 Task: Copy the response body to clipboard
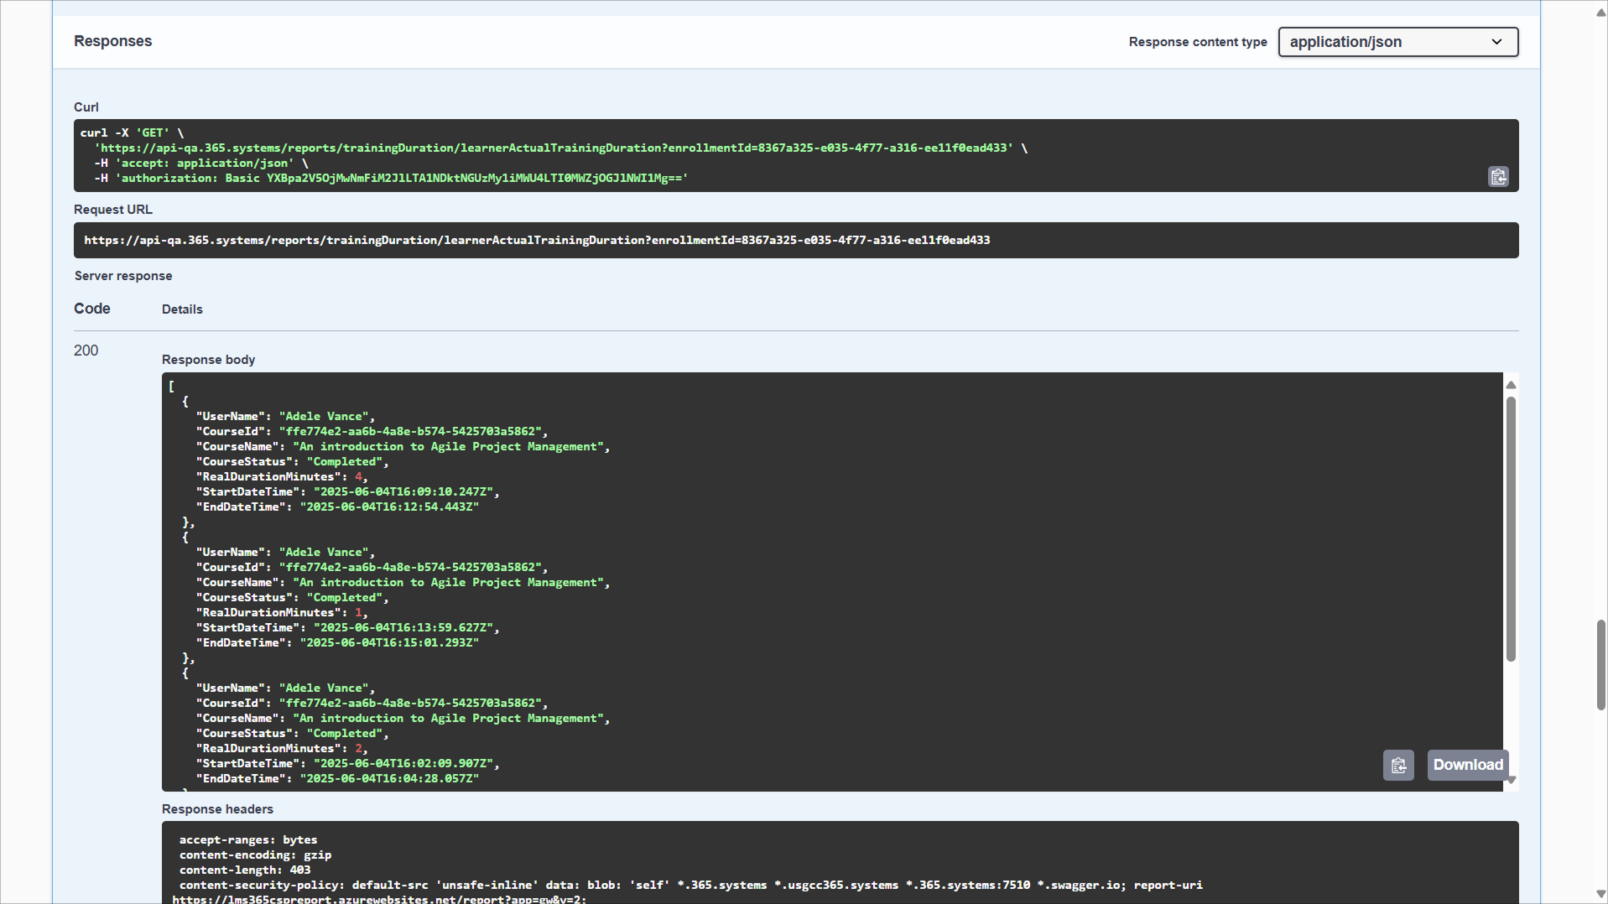pyautogui.click(x=1398, y=765)
